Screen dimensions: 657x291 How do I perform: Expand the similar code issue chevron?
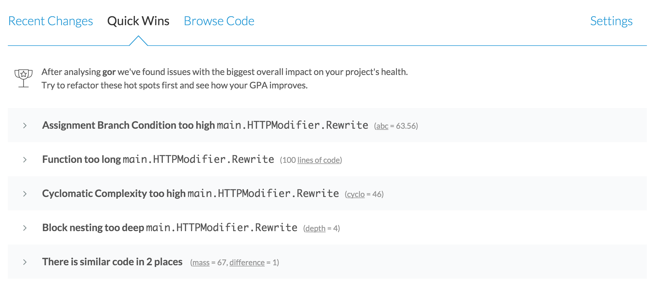click(25, 262)
